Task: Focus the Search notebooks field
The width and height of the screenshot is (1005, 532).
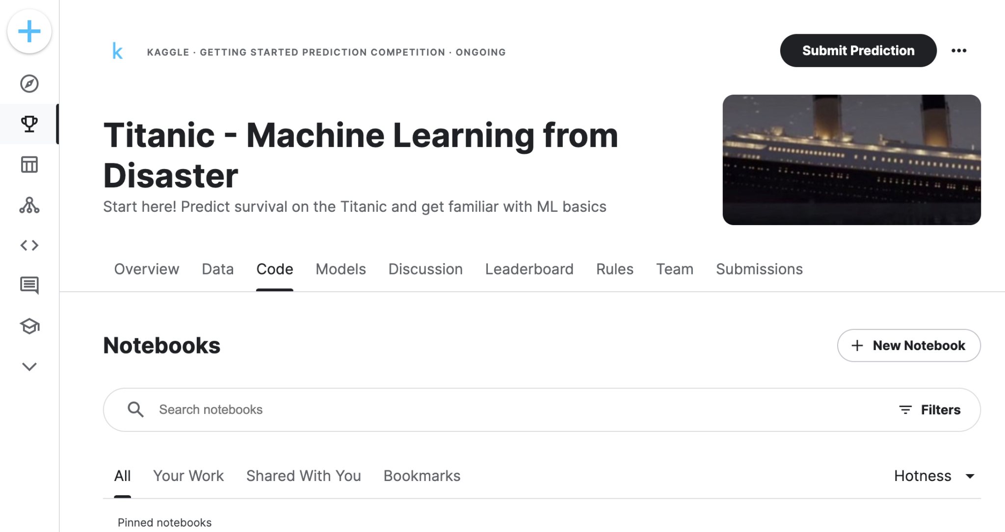Action: (x=491, y=410)
